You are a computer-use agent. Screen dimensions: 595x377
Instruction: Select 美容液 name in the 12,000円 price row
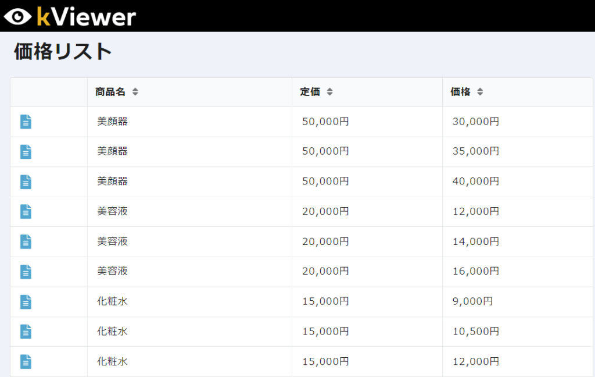(112, 211)
